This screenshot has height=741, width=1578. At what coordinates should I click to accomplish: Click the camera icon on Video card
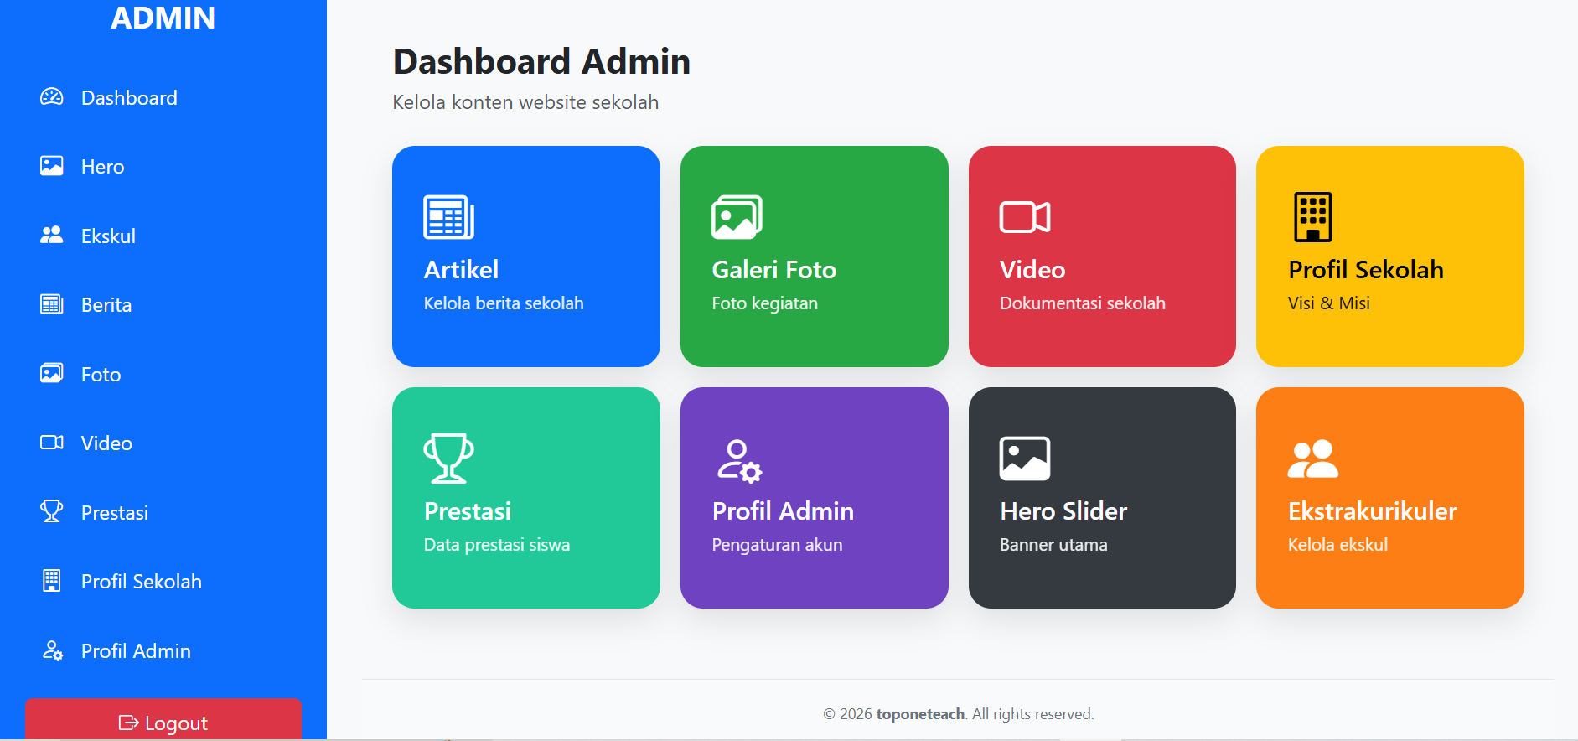1024,217
